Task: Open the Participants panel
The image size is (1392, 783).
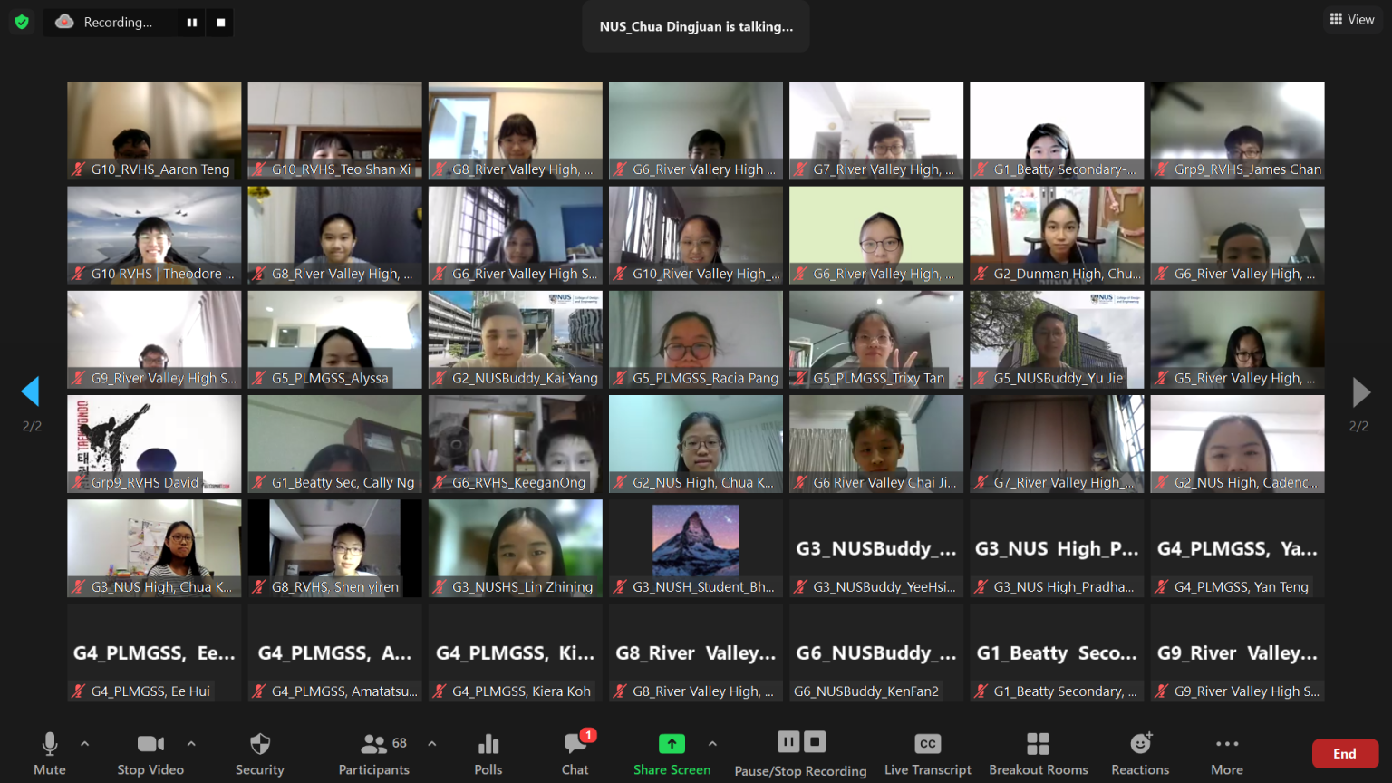Action: pyautogui.click(x=373, y=753)
